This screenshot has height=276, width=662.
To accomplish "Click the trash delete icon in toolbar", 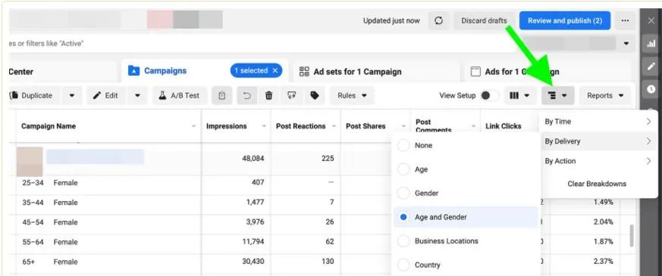I will pos(268,95).
